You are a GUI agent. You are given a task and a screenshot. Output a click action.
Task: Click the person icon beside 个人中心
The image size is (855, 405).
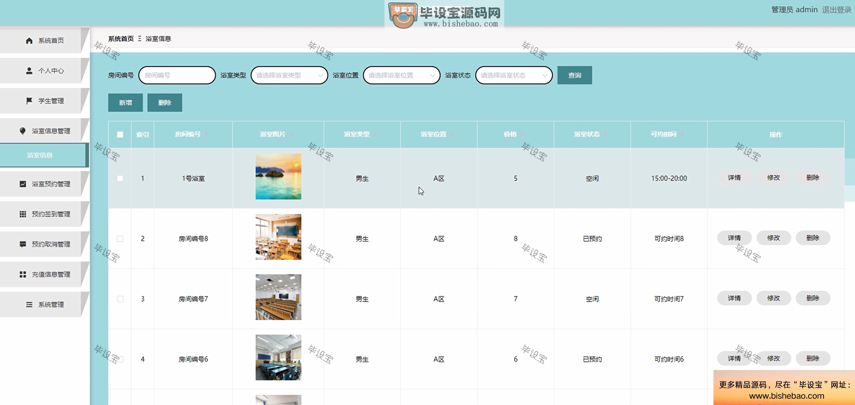tap(29, 71)
